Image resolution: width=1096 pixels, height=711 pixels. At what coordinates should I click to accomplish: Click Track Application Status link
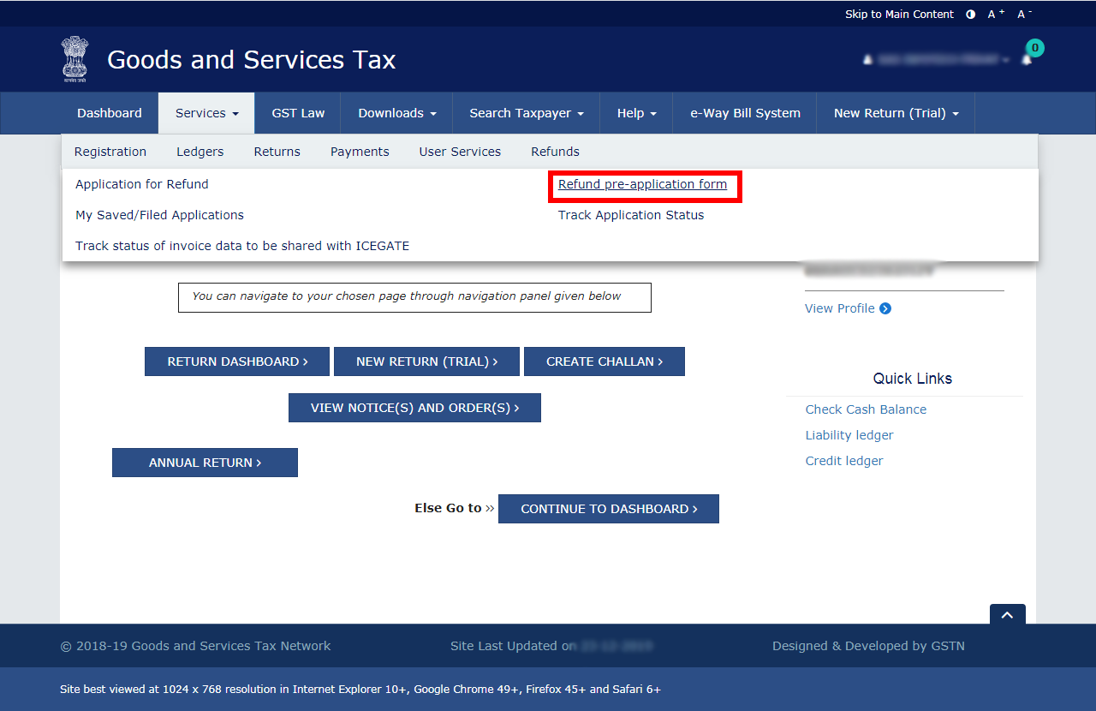[631, 215]
